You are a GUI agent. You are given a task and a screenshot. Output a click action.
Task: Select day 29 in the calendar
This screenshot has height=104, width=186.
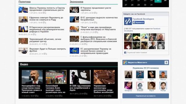point(139,5)
